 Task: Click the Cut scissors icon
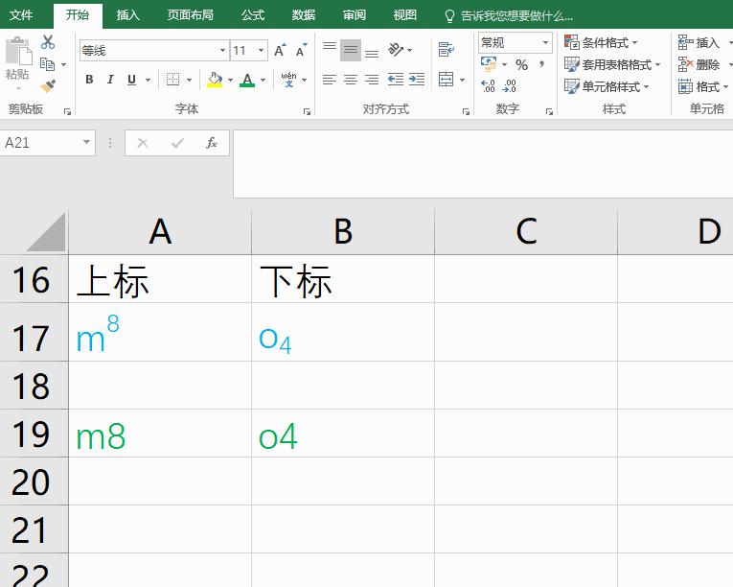[48, 42]
